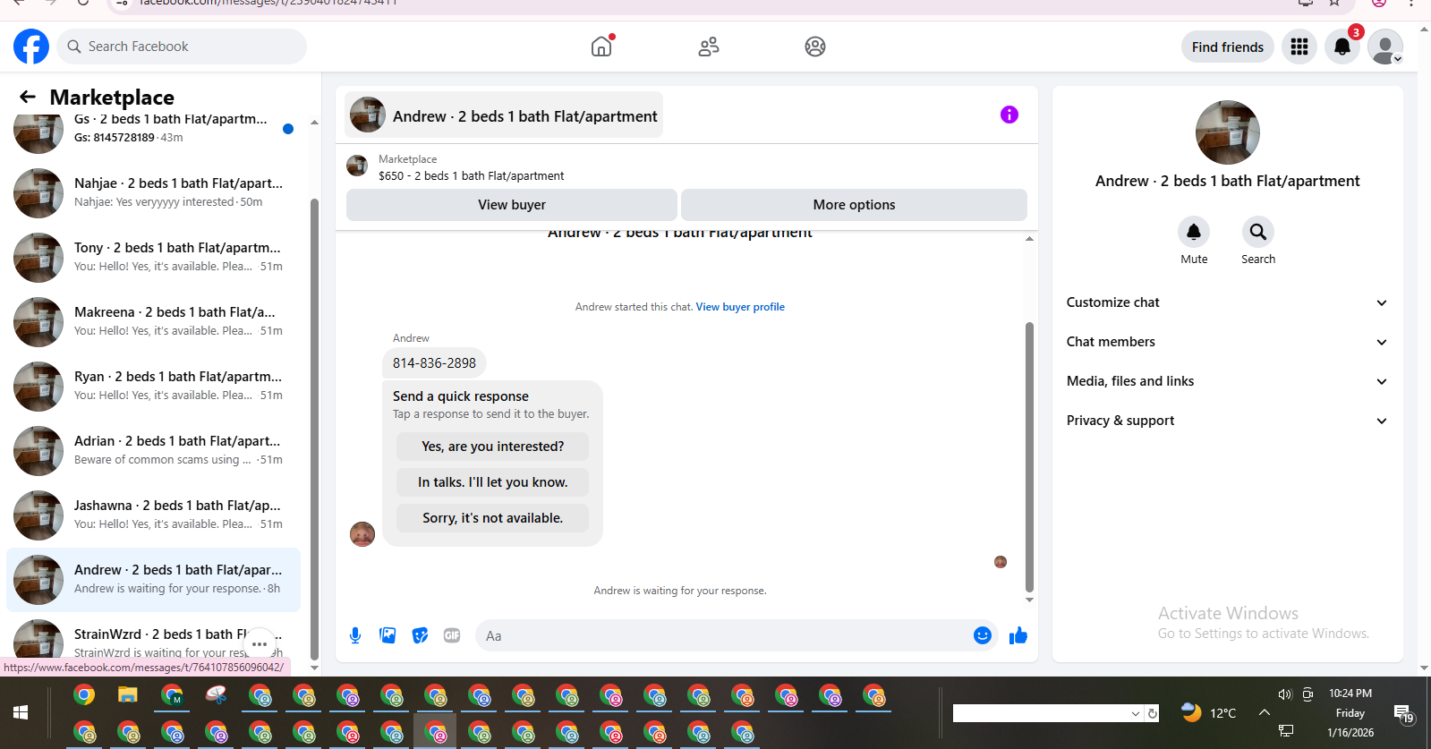Send quick reply 'Sorry, it's not available.'

(x=493, y=518)
